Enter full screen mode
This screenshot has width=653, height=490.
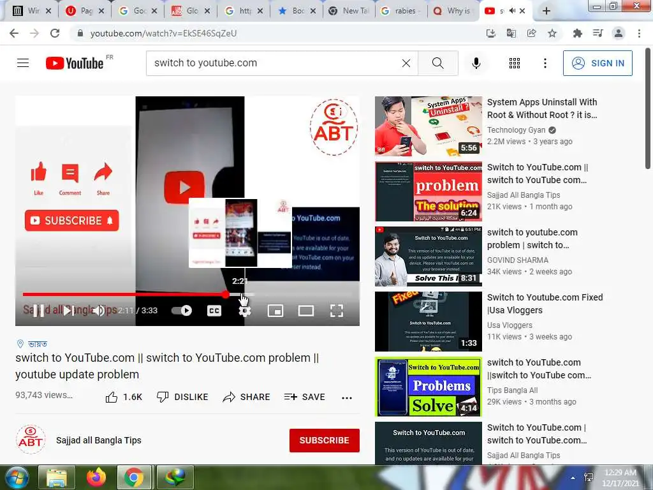337,311
